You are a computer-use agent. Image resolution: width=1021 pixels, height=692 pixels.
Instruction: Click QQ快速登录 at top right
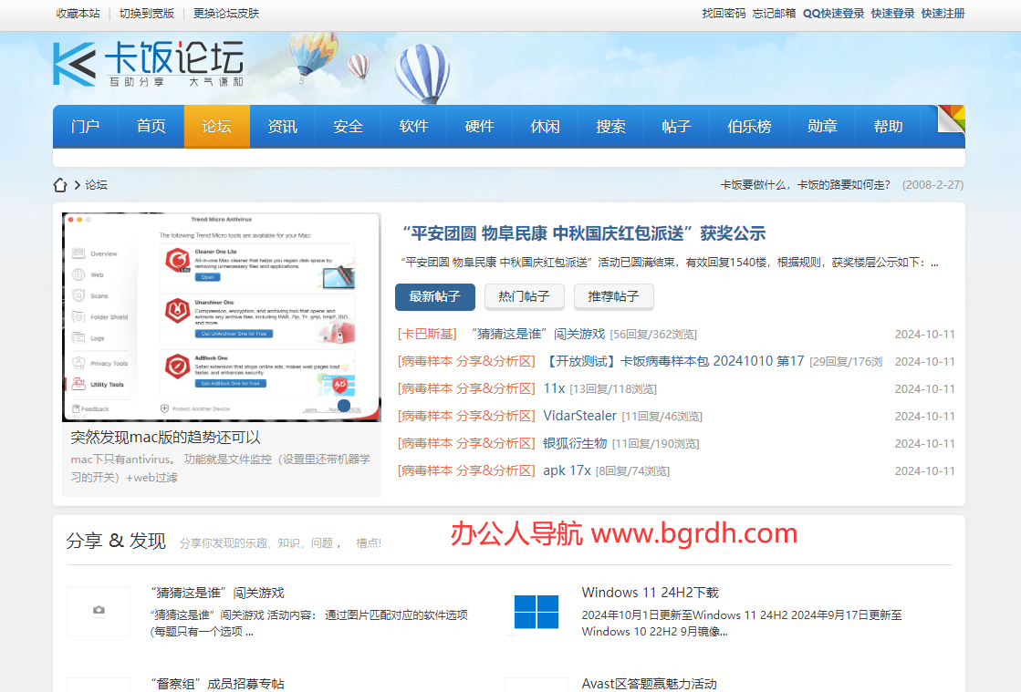pos(833,14)
